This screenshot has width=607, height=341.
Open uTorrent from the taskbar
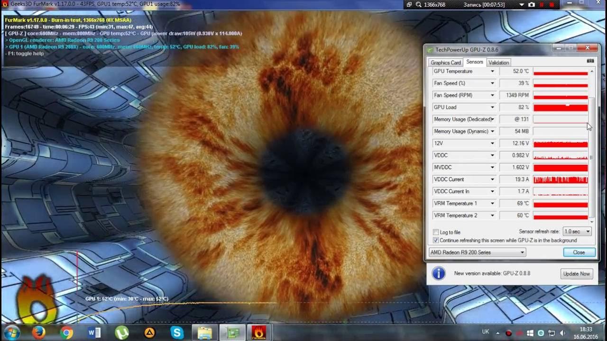(x=122, y=332)
